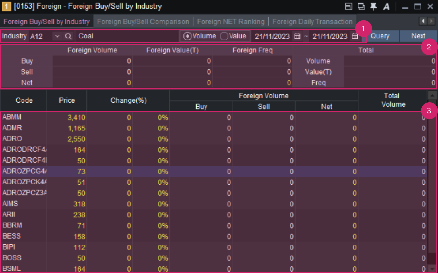438x273 pixels.
Task: Open the start date picker
Action: click(272, 36)
